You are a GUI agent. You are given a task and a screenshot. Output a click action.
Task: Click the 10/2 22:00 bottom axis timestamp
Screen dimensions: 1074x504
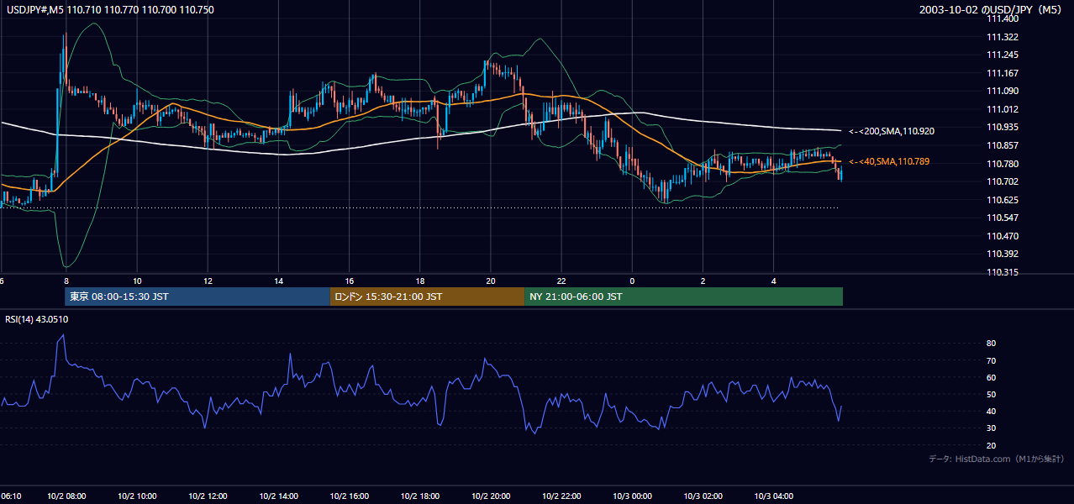[562, 496]
